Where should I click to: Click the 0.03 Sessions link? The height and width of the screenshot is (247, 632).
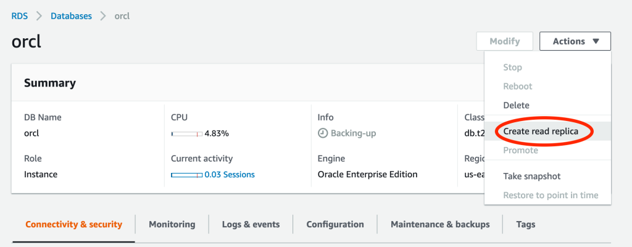[x=230, y=175]
